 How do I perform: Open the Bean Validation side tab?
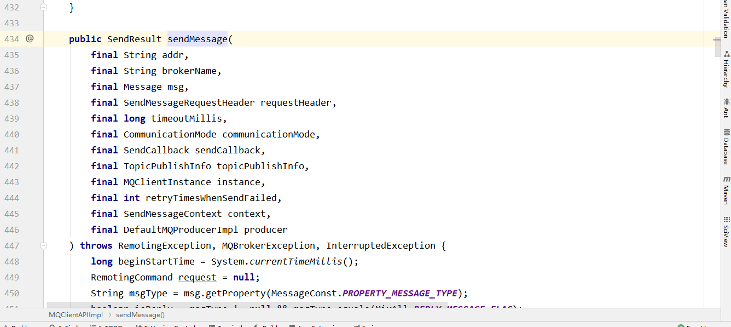coord(726,19)
